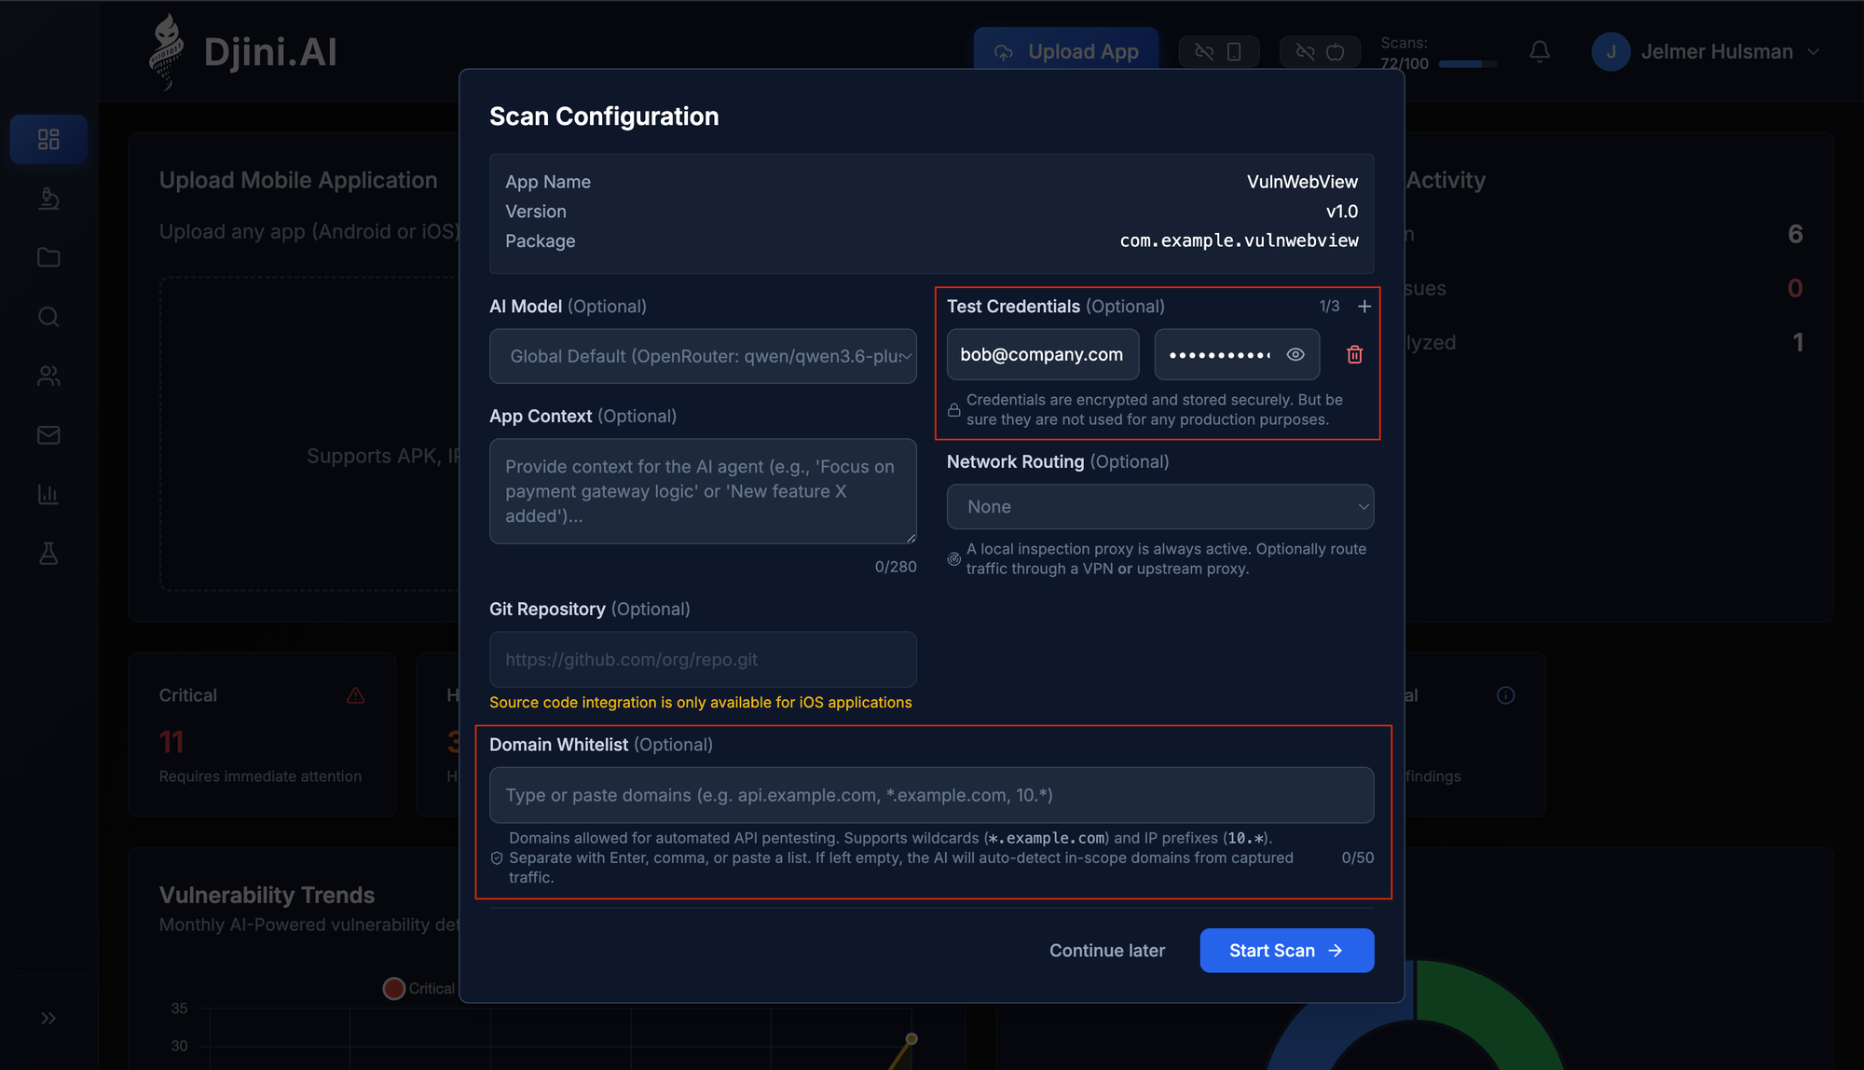Select the microscope scan icon in sidebar
The image size is (1864, 1070).
(x=48, y=199)
